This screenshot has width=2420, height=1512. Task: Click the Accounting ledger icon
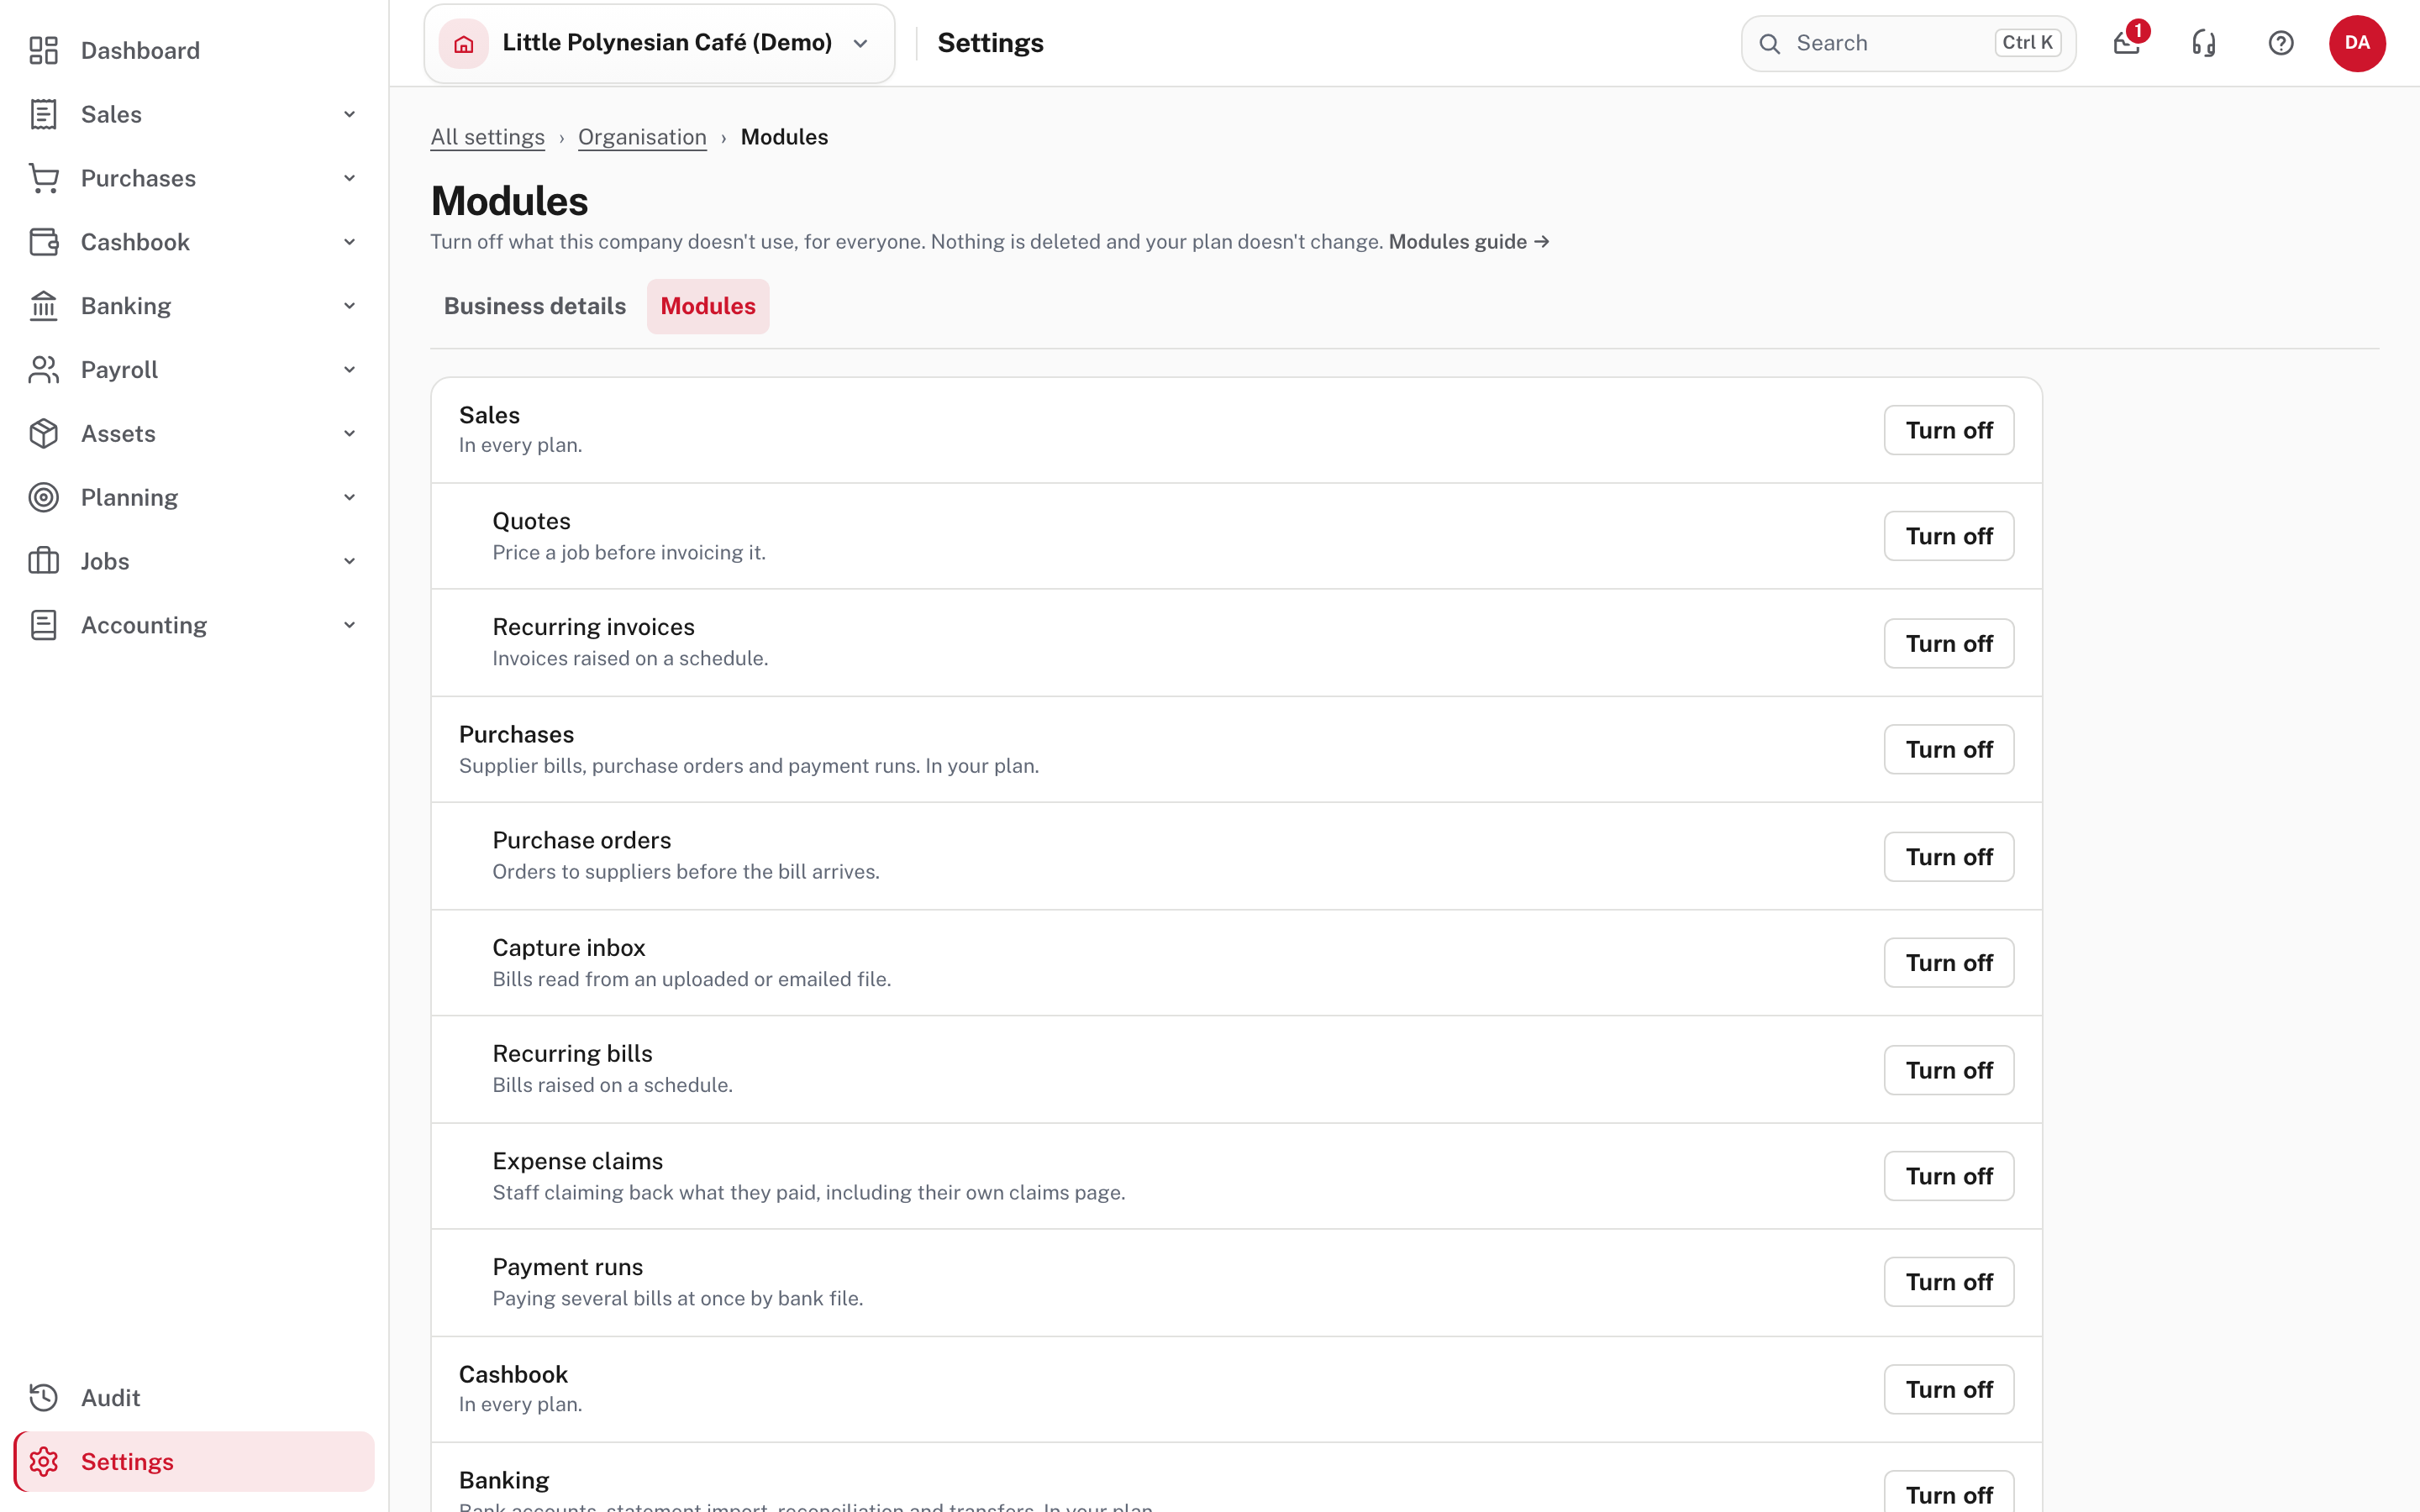(43, 625)
